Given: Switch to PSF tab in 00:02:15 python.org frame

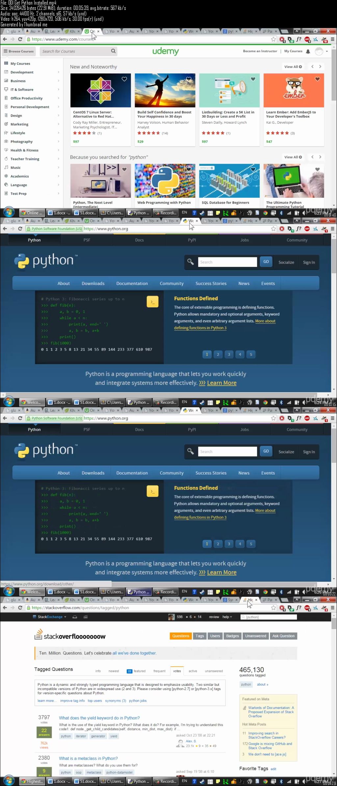Looking at the screenshot, I should (87, 240).
